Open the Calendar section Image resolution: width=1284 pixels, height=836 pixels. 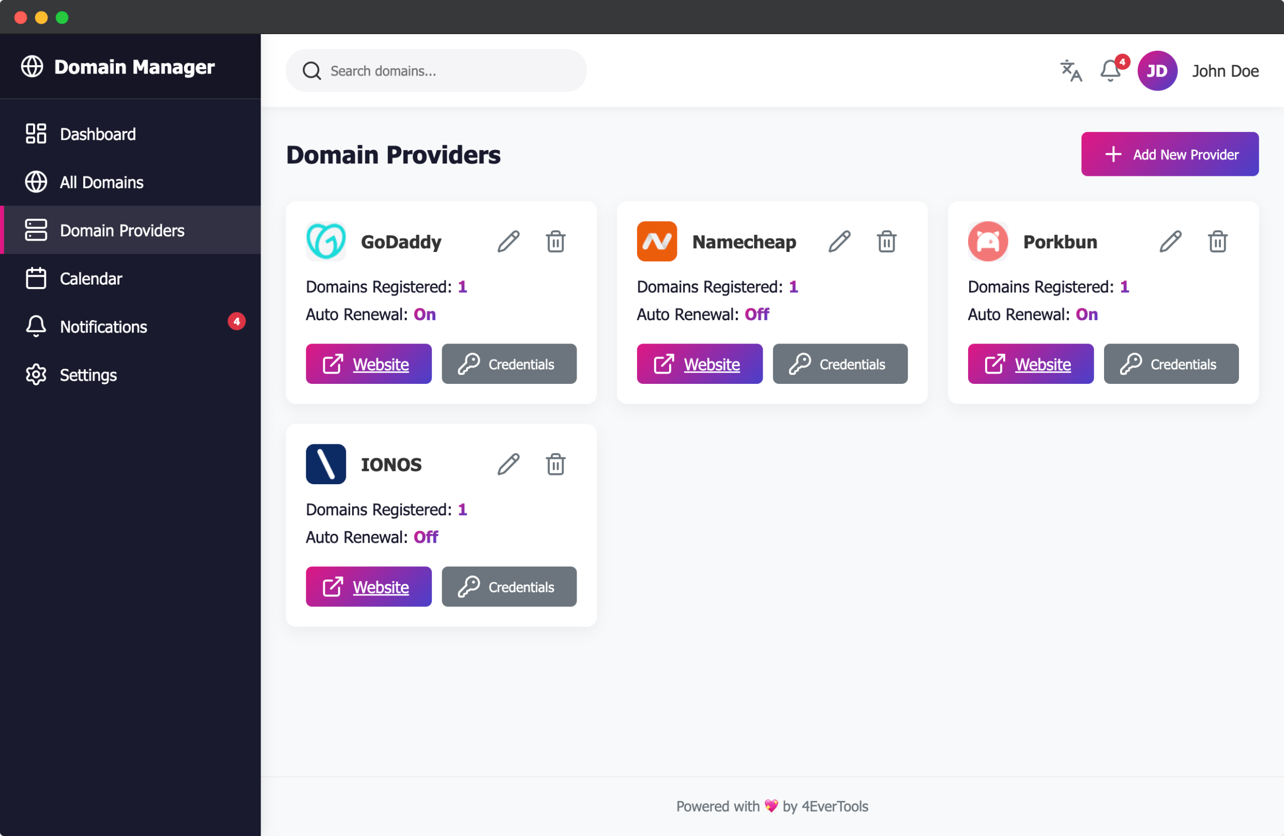tap(90, 278)
